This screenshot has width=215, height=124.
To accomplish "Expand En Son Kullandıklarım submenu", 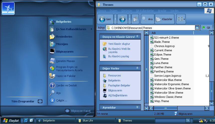I will pyautogui.click(x=71, y=29).
